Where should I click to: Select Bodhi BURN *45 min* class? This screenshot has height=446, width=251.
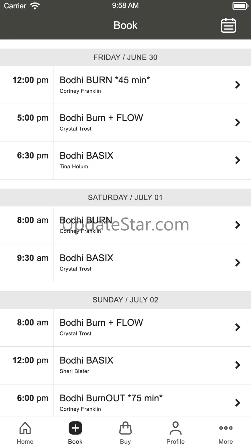click(x=105, y=80)
